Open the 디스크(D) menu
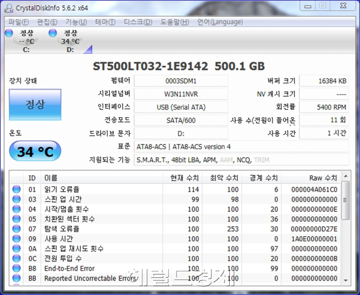 [138, 22]
